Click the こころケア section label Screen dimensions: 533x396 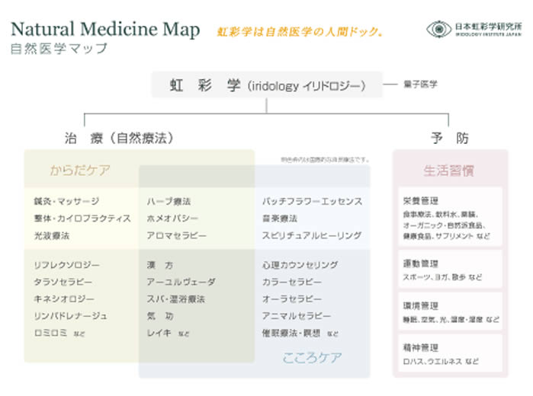312,356
